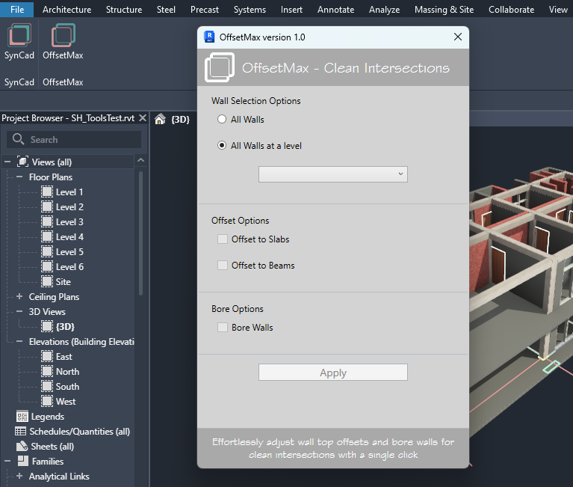This screenshot has width=573, height=487.
Task: Click the {3D} view icon in browser tree
Action: click(x=47, y=326)
